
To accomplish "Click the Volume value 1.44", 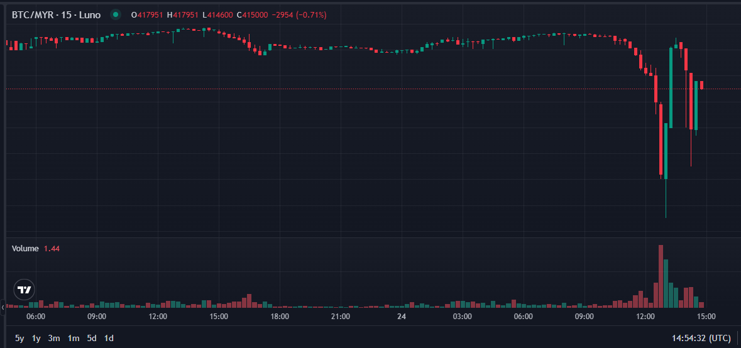I will [x=52, y=249].
